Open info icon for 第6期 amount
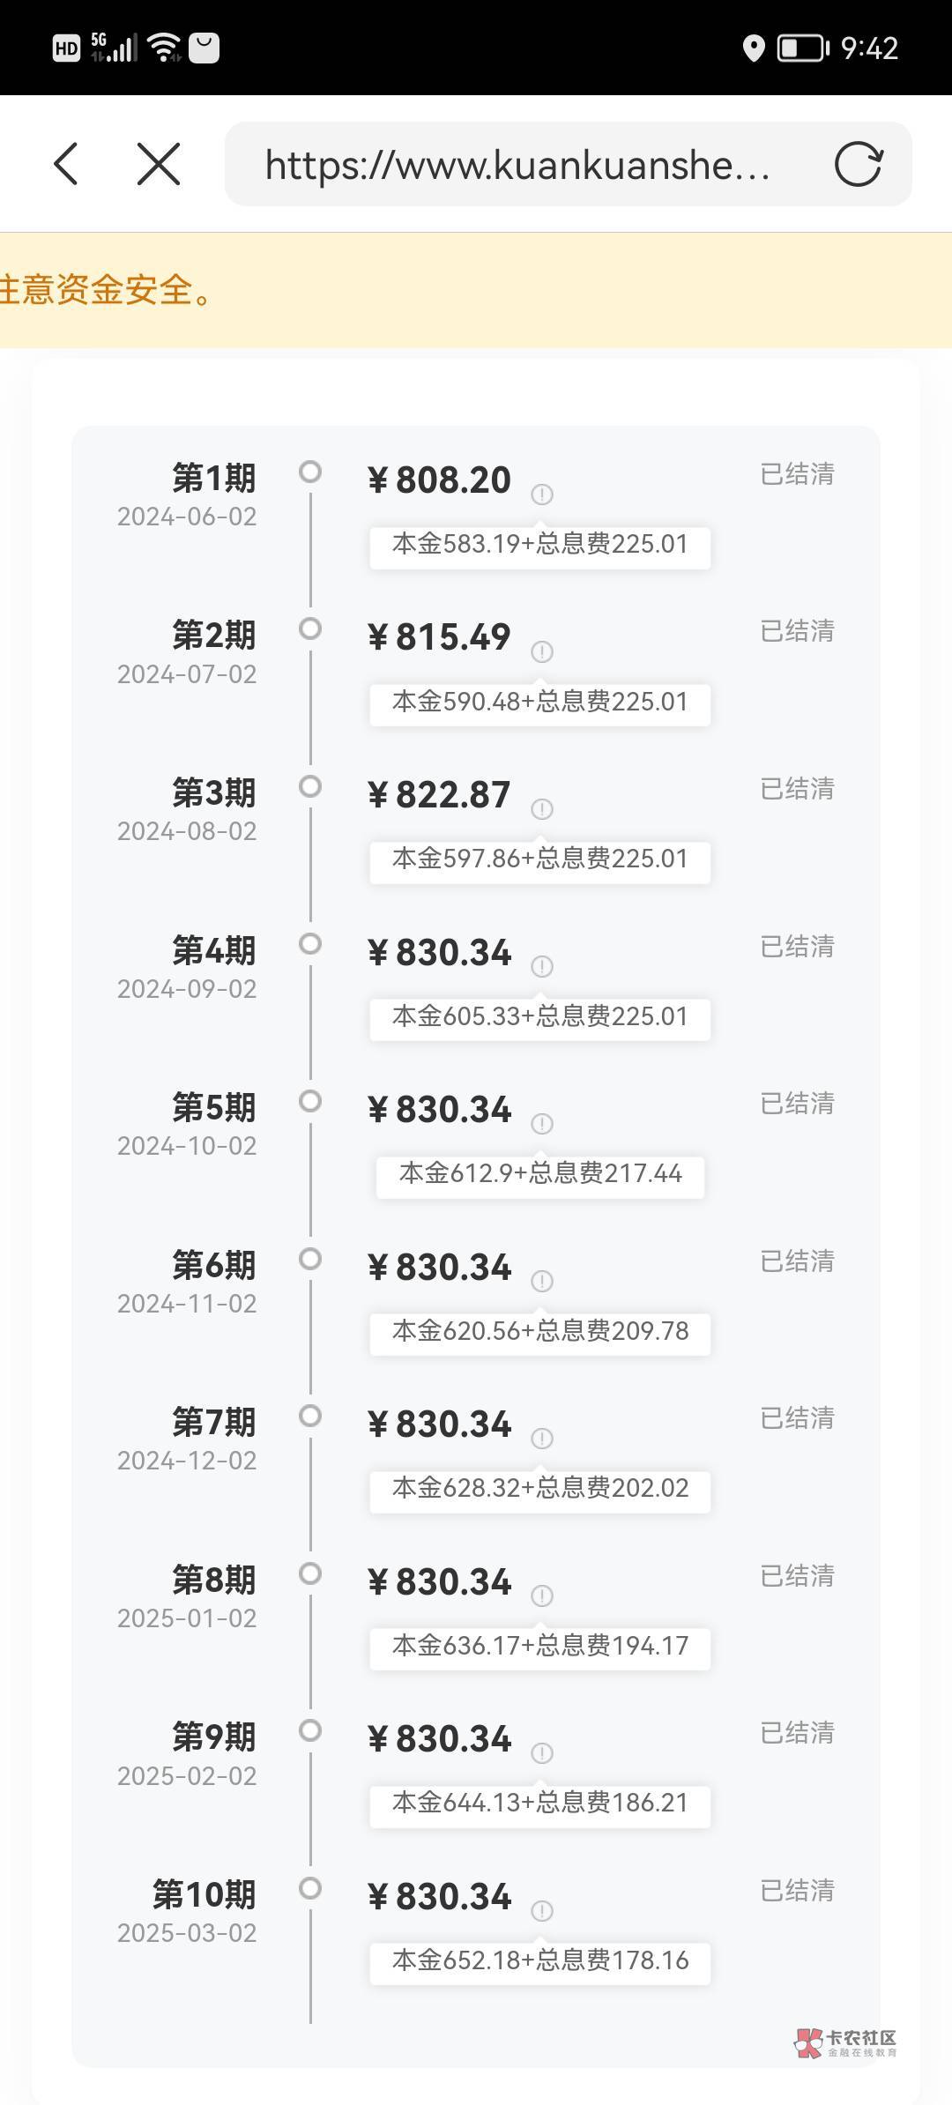 click(542, 1281)
